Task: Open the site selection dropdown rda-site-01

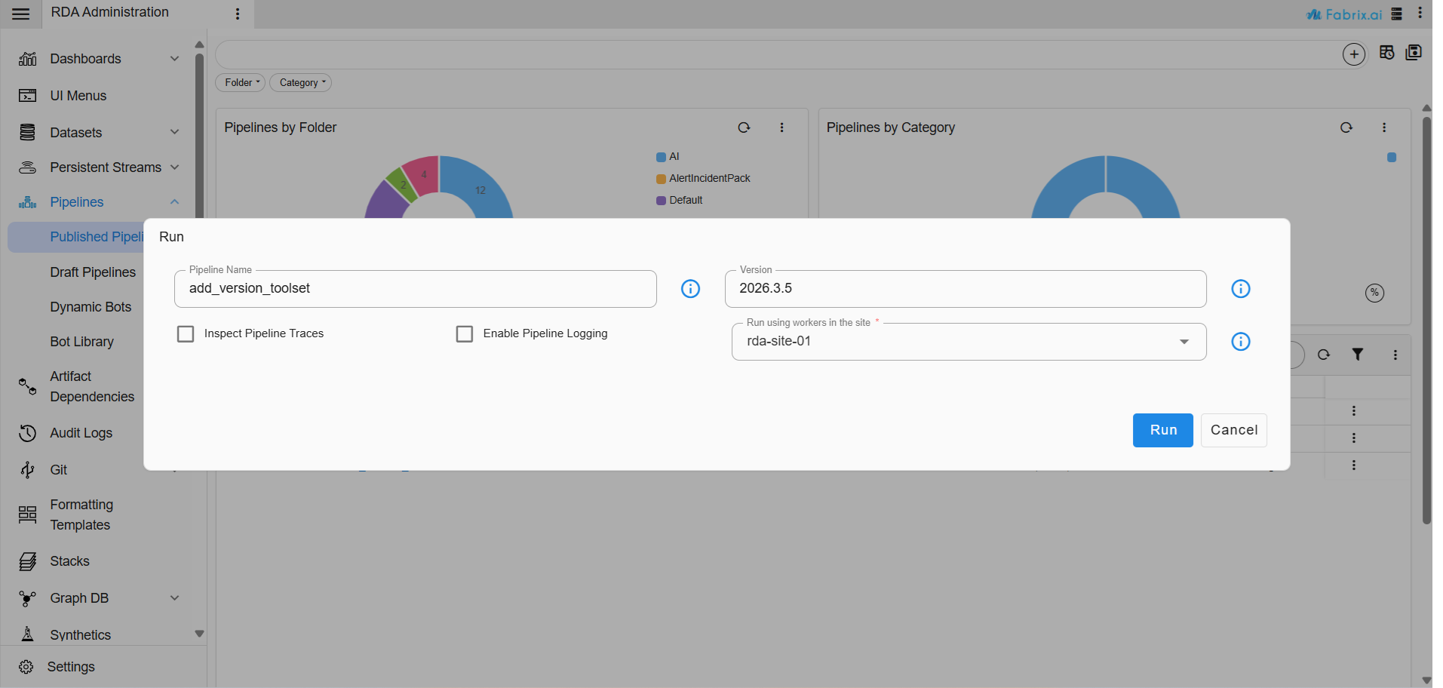Action: tap(969, 342)
